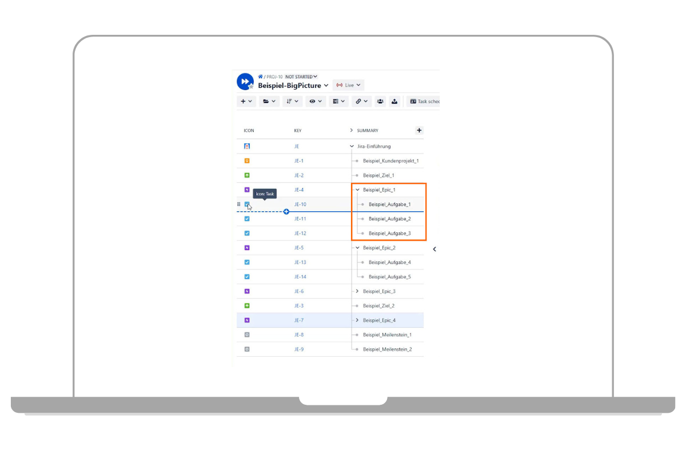Open the NOT STARTED status dropdown
Screen dimensions: 686x451
point(301,76)
